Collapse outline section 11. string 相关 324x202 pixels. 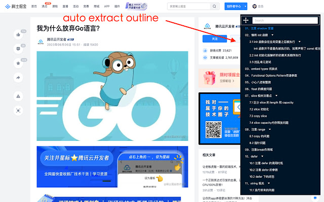coord(269,183)
